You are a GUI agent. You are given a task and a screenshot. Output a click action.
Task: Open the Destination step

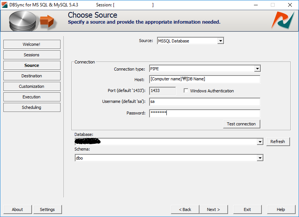[32, 76]
